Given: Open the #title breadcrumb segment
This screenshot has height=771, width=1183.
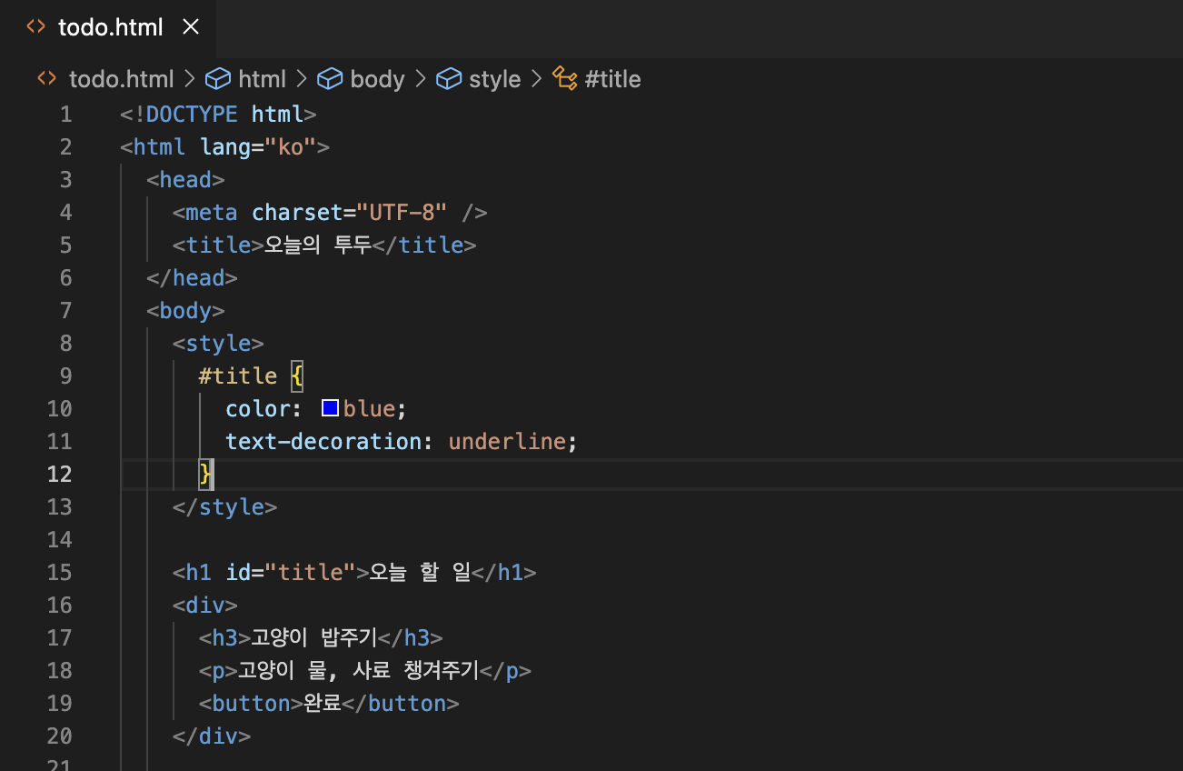Looking at the screenshot, I should pyautogui.click(x=612, y=79).
